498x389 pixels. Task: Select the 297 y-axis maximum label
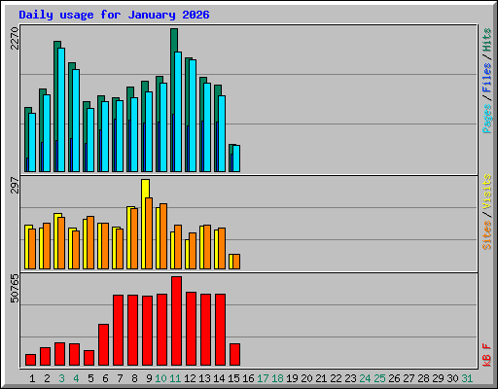(x=15, y=185)
